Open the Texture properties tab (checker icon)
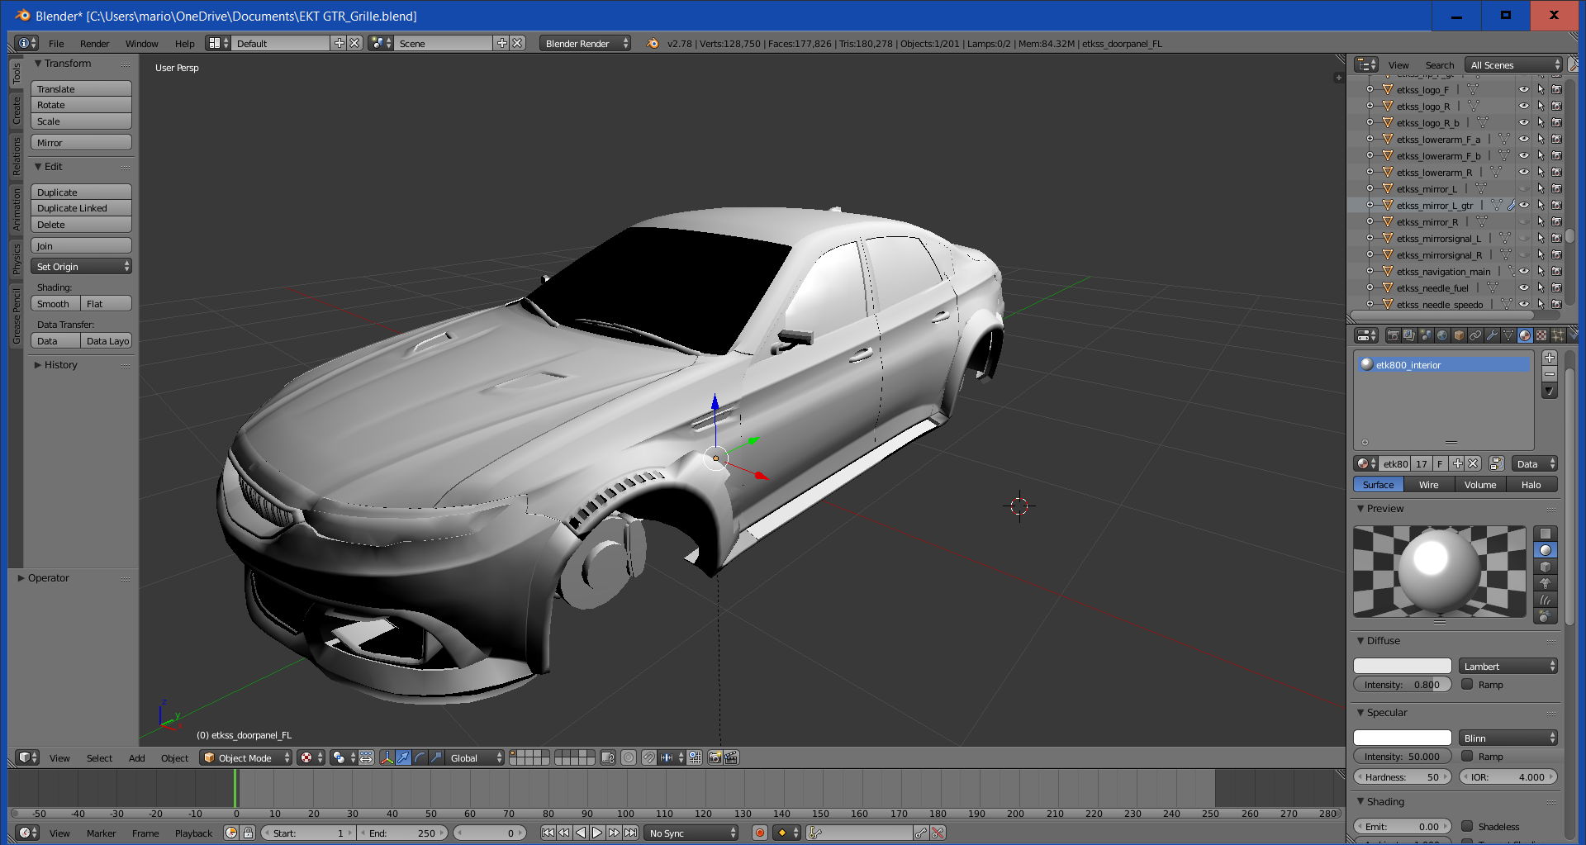Viewport: 1586px width, 845px height. (x=1541, y=335)
